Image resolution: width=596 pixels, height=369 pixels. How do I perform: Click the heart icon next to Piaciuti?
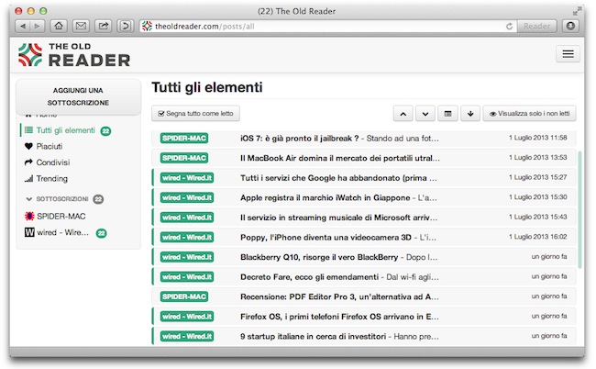point(28,146)
